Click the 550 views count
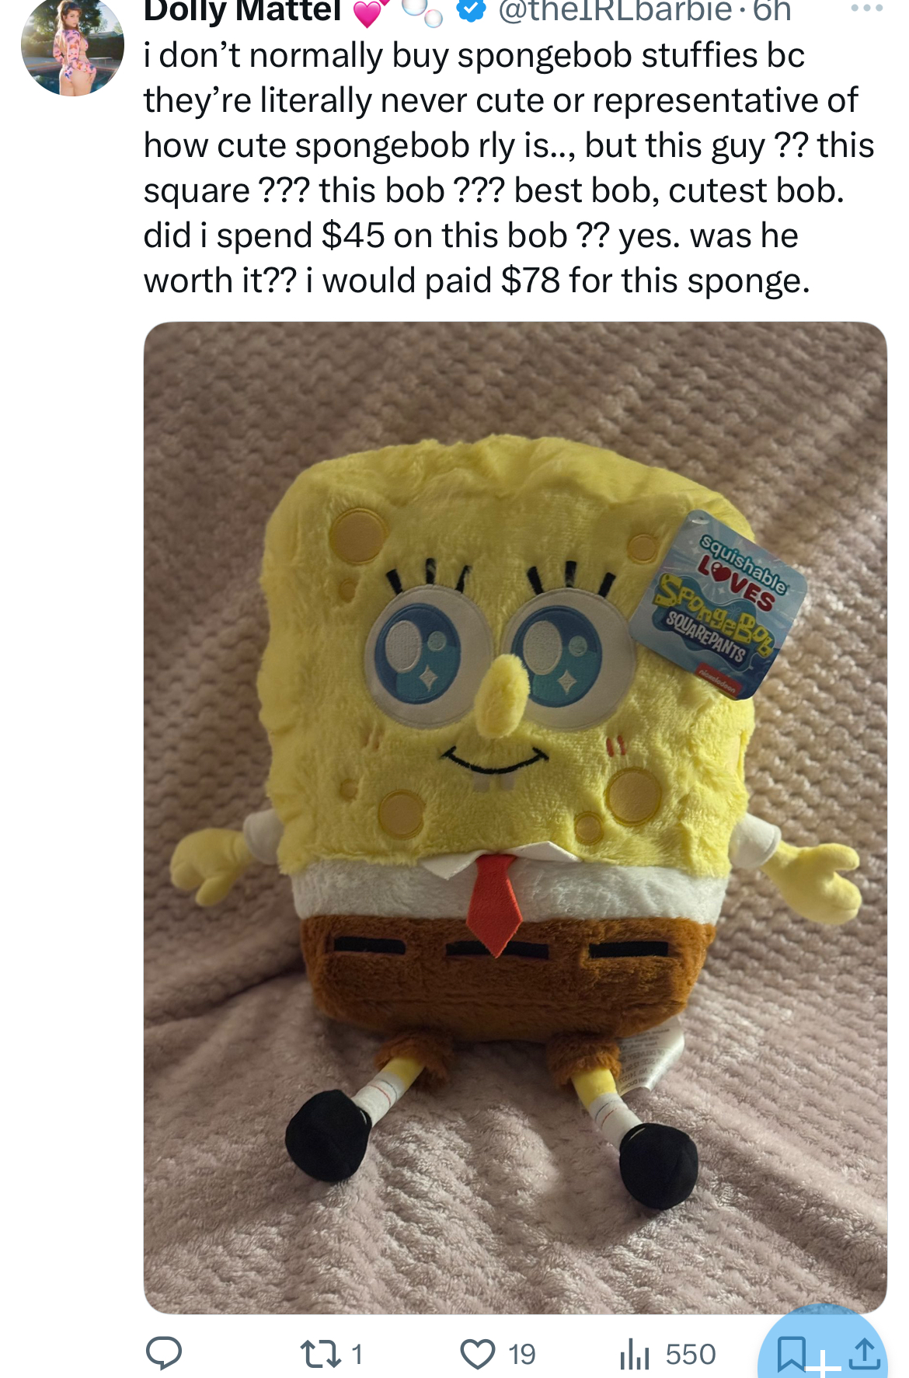The height and width of the screenshot is (1378, 909). [x=690, y=1355]
